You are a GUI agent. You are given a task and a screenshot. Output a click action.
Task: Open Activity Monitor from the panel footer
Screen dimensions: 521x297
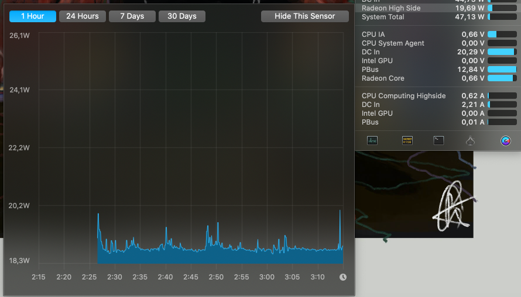(372, 141)
